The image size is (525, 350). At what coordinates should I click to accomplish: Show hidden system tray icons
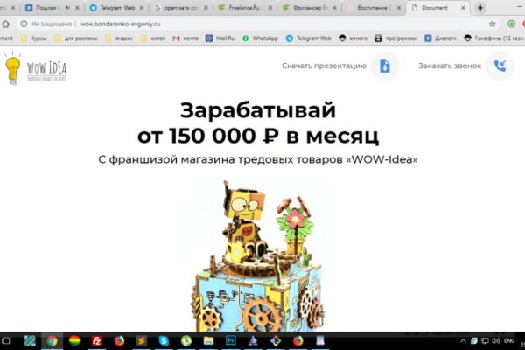(463, 341)
